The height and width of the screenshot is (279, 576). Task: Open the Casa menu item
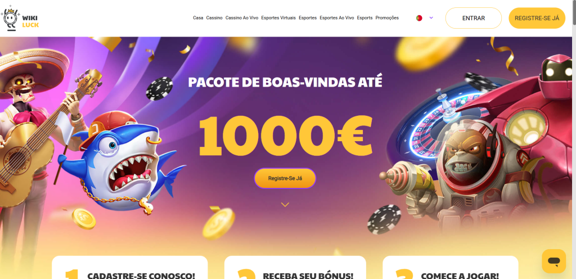pyautogui.click(x=198, y=17)
